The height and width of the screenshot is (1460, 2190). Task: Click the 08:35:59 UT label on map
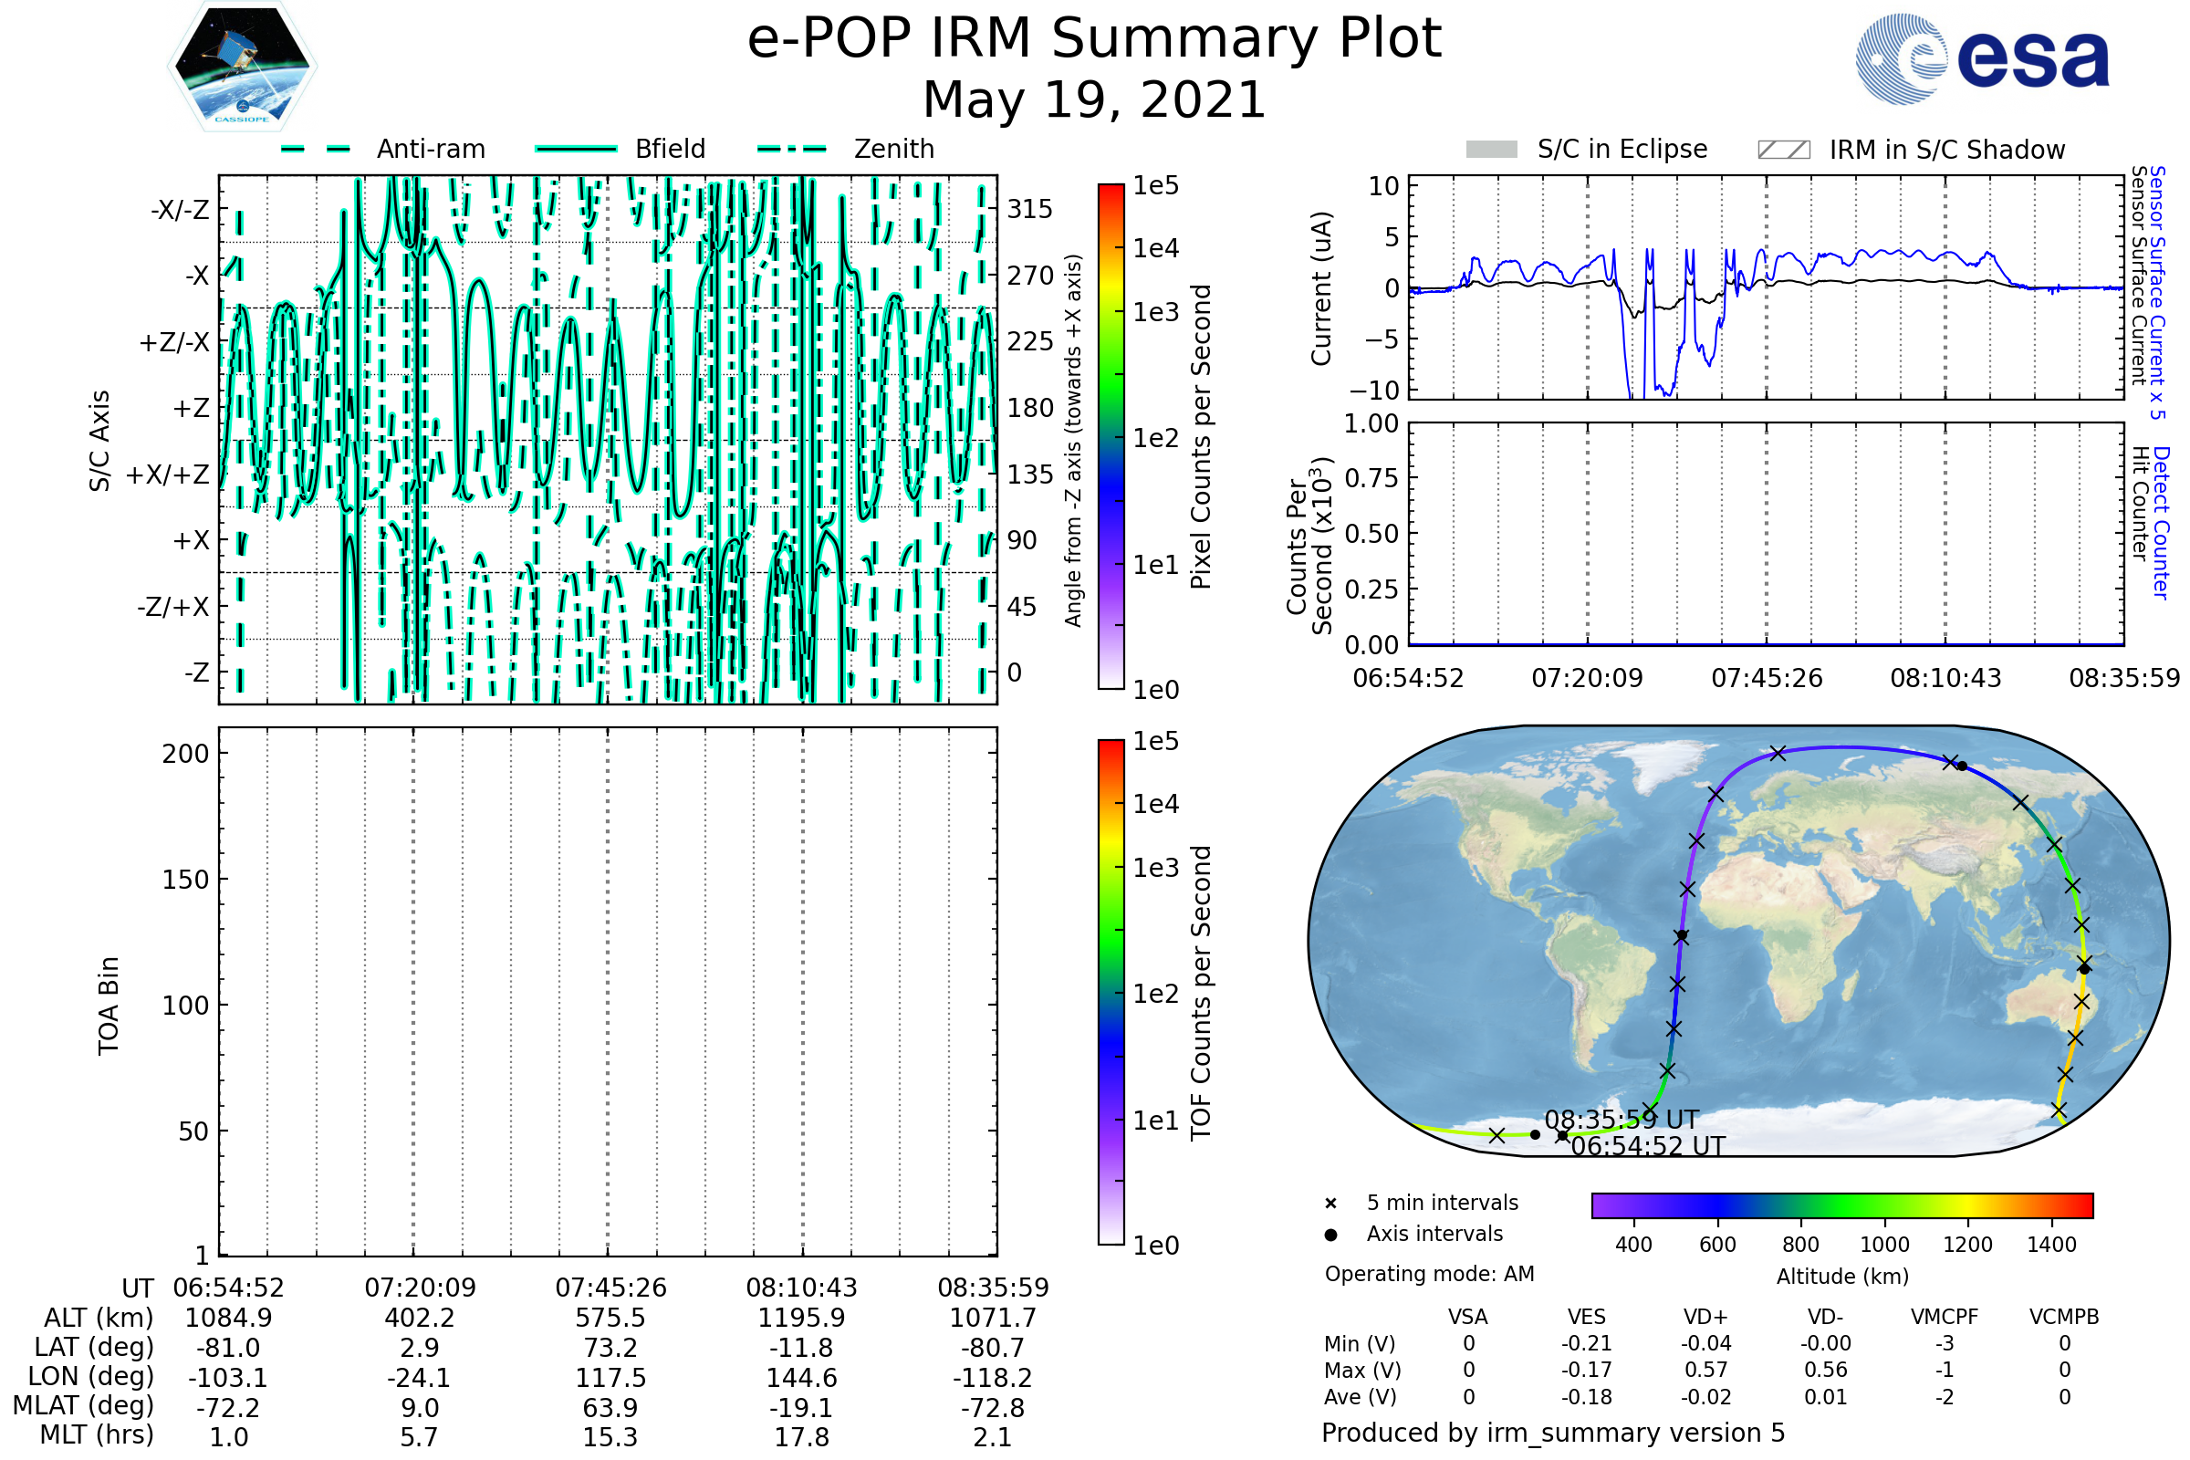[x=1622, y=1120]
